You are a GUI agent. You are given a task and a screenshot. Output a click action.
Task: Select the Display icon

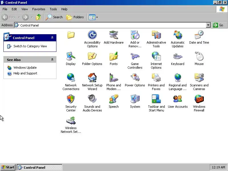pos(71,56)
